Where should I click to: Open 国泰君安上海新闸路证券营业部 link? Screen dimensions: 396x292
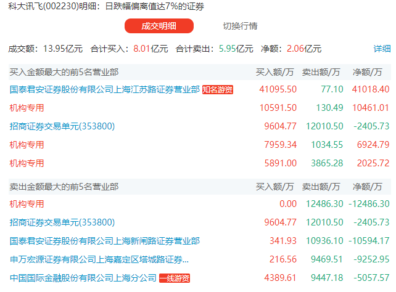[105, 241]
